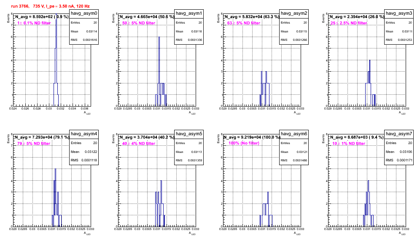Click the Mean value 0.03113
The width and height of the screenshot is (420, 241).
[x=197, y=152]
